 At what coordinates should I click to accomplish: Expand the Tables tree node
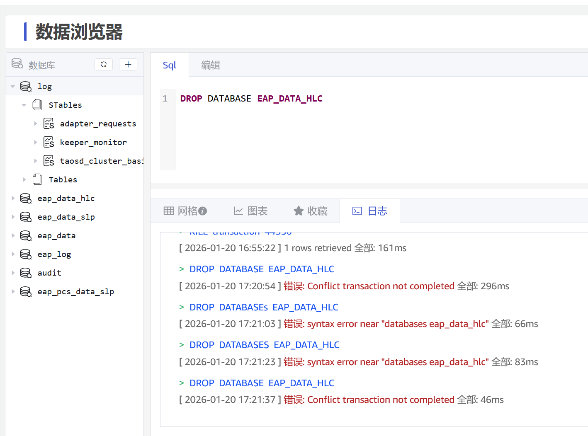tap(24, 179)
